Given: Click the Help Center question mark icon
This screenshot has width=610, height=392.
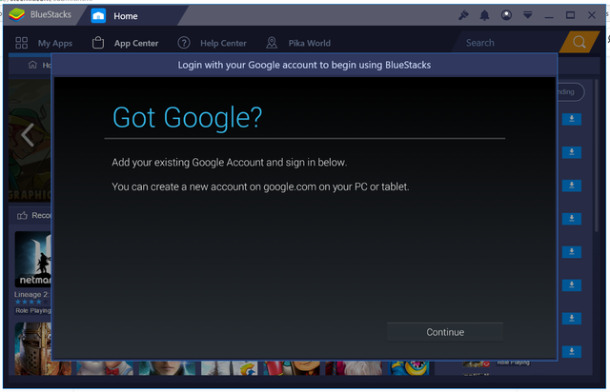Looking at the screenshot, I should tap(184, 43).
